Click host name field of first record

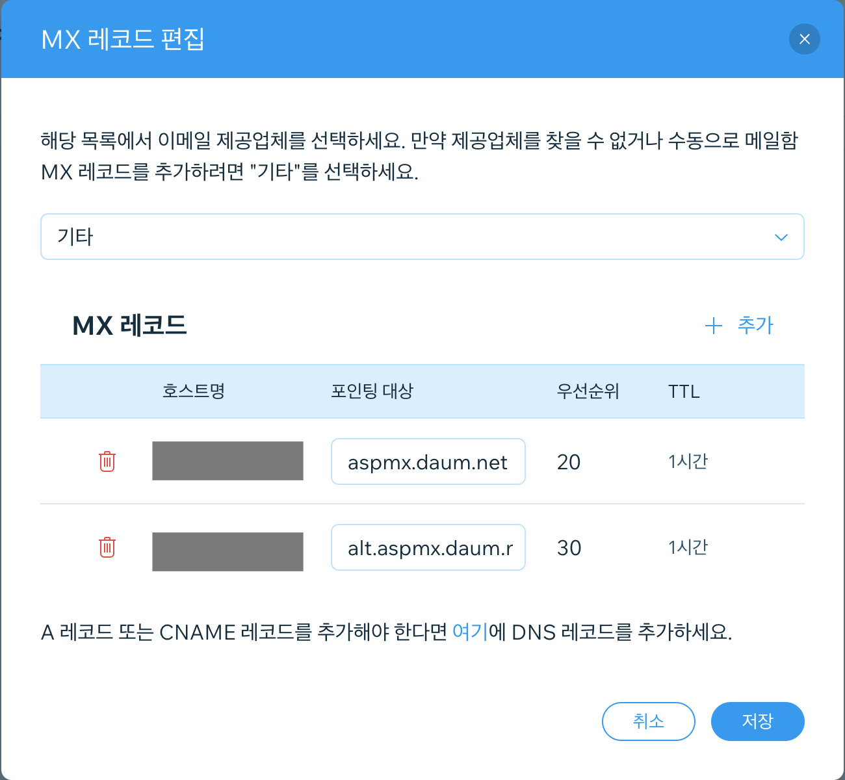pyautogui.click(x=227, y=461)
